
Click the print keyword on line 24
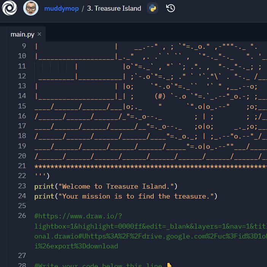[x=44, y=196]
